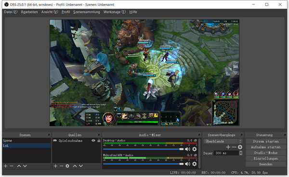The height and width of the screenshot is (177, 289).
Task: Open transition properties gear icon
Action: [240, 147]
